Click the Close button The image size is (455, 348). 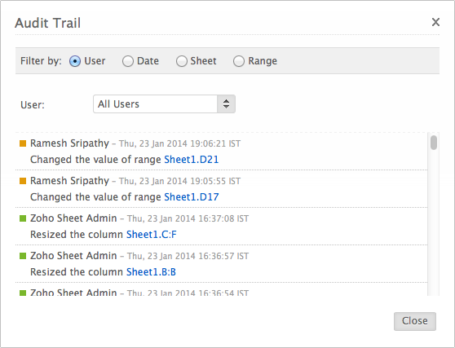point(415,321)
